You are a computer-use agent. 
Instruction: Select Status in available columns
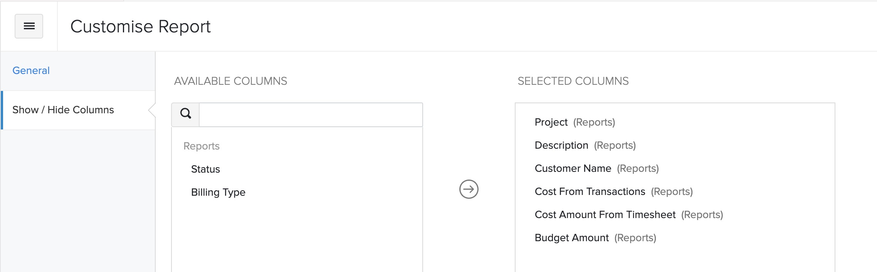(x=205, y=169)
